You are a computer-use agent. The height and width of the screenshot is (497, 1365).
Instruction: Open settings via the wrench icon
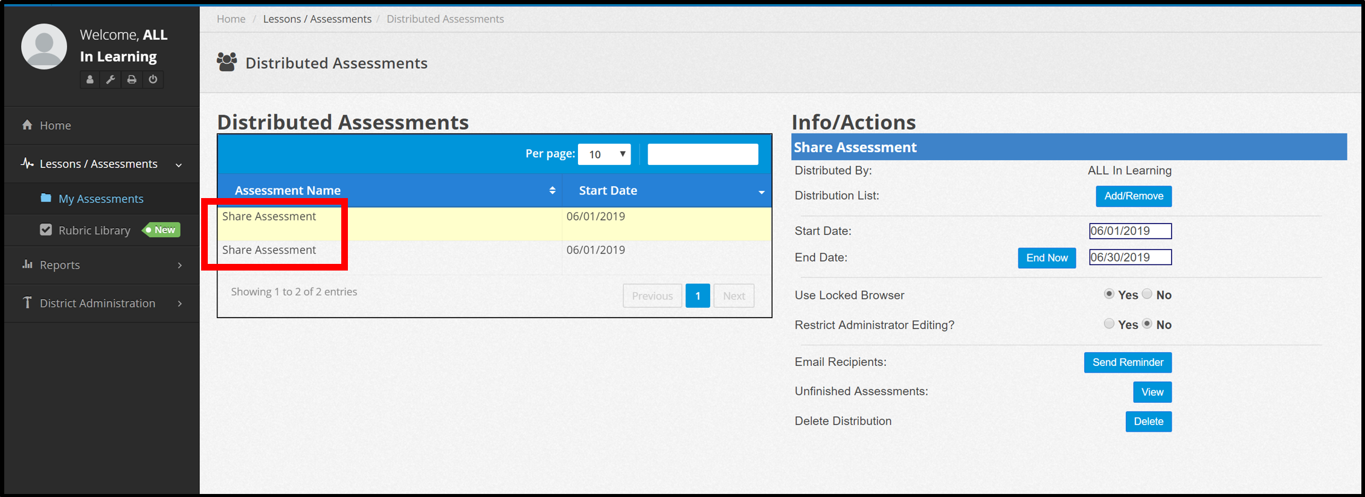[111, 80]
